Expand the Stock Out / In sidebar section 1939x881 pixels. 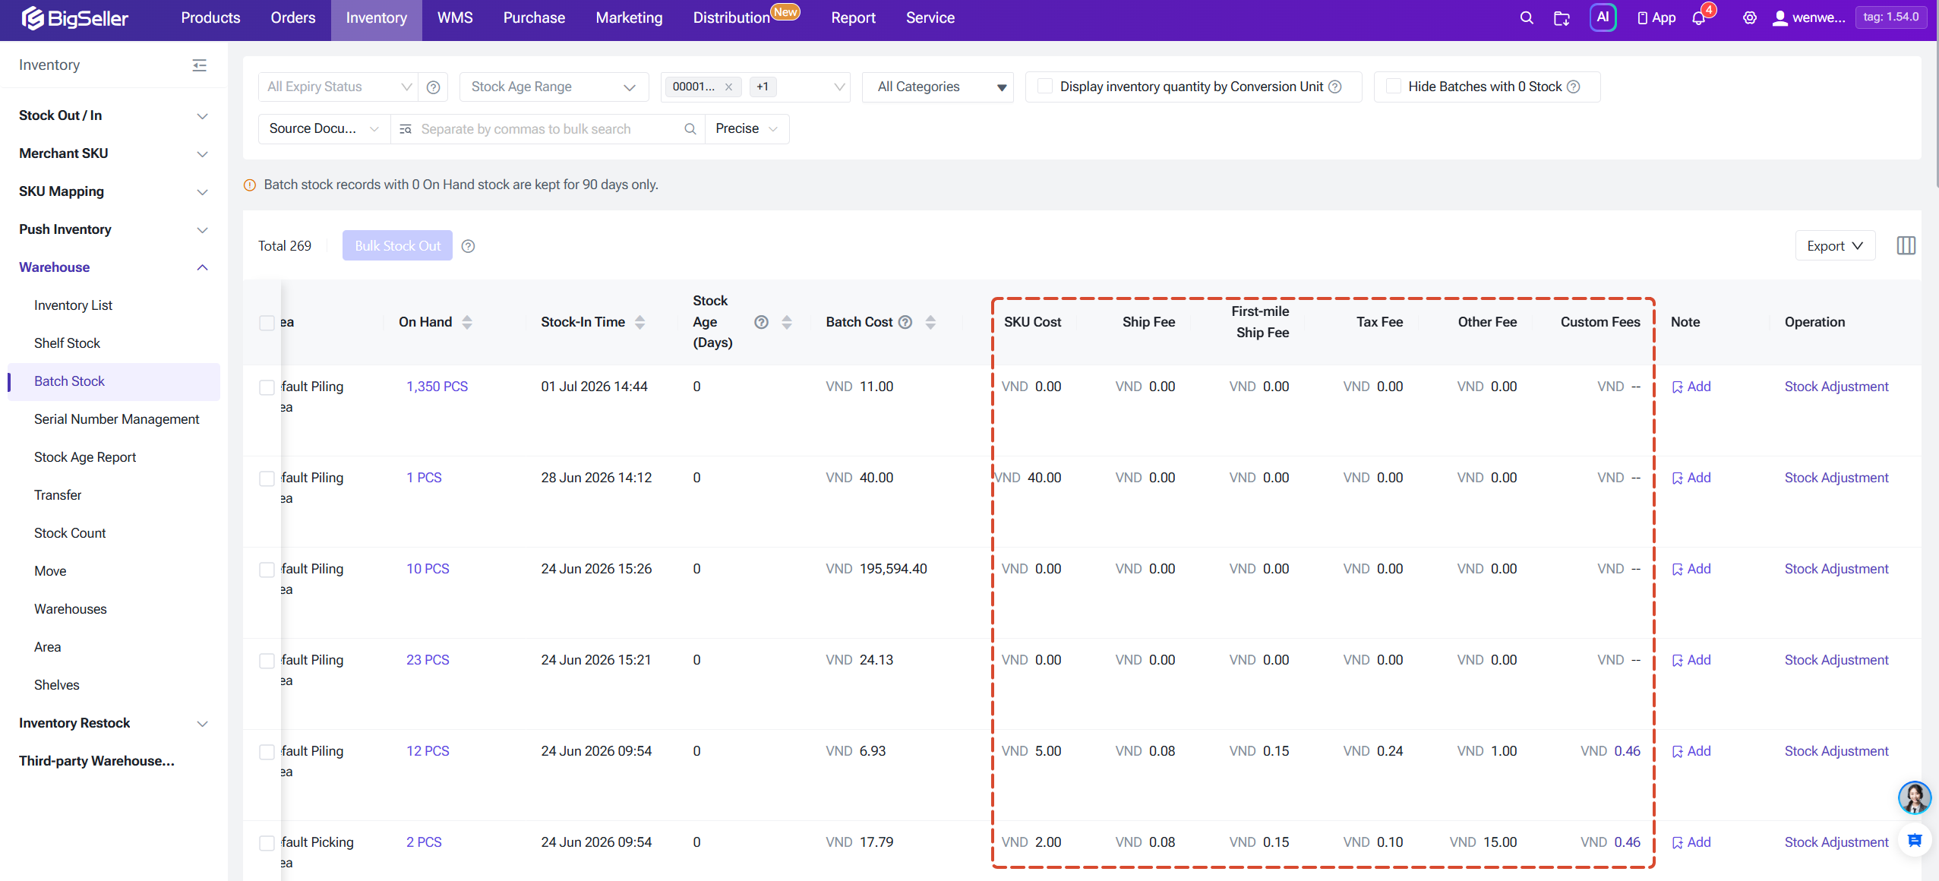point(114,115)
